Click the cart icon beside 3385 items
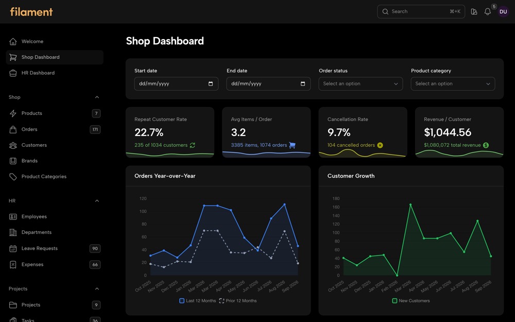This screenshot has width=515, height=322. 292,145
